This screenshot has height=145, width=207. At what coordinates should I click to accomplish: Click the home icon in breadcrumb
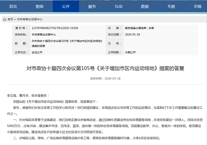pyautogui.click(x=5, y=19)
